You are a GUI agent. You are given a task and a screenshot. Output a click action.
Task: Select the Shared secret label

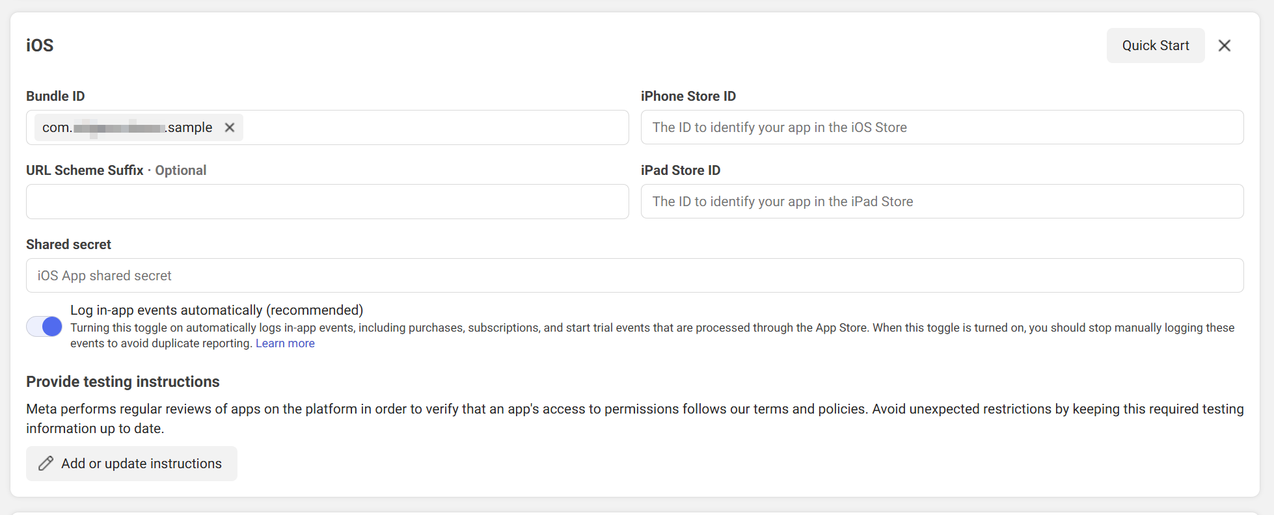68,244
